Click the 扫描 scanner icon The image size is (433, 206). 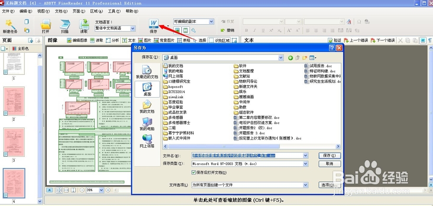pyautogui.click(x=65, y=24)
